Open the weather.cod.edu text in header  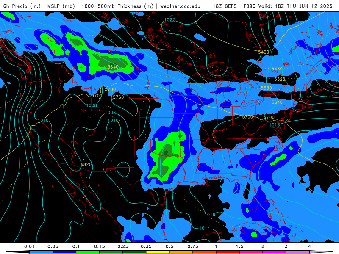[x=180, y=6]
